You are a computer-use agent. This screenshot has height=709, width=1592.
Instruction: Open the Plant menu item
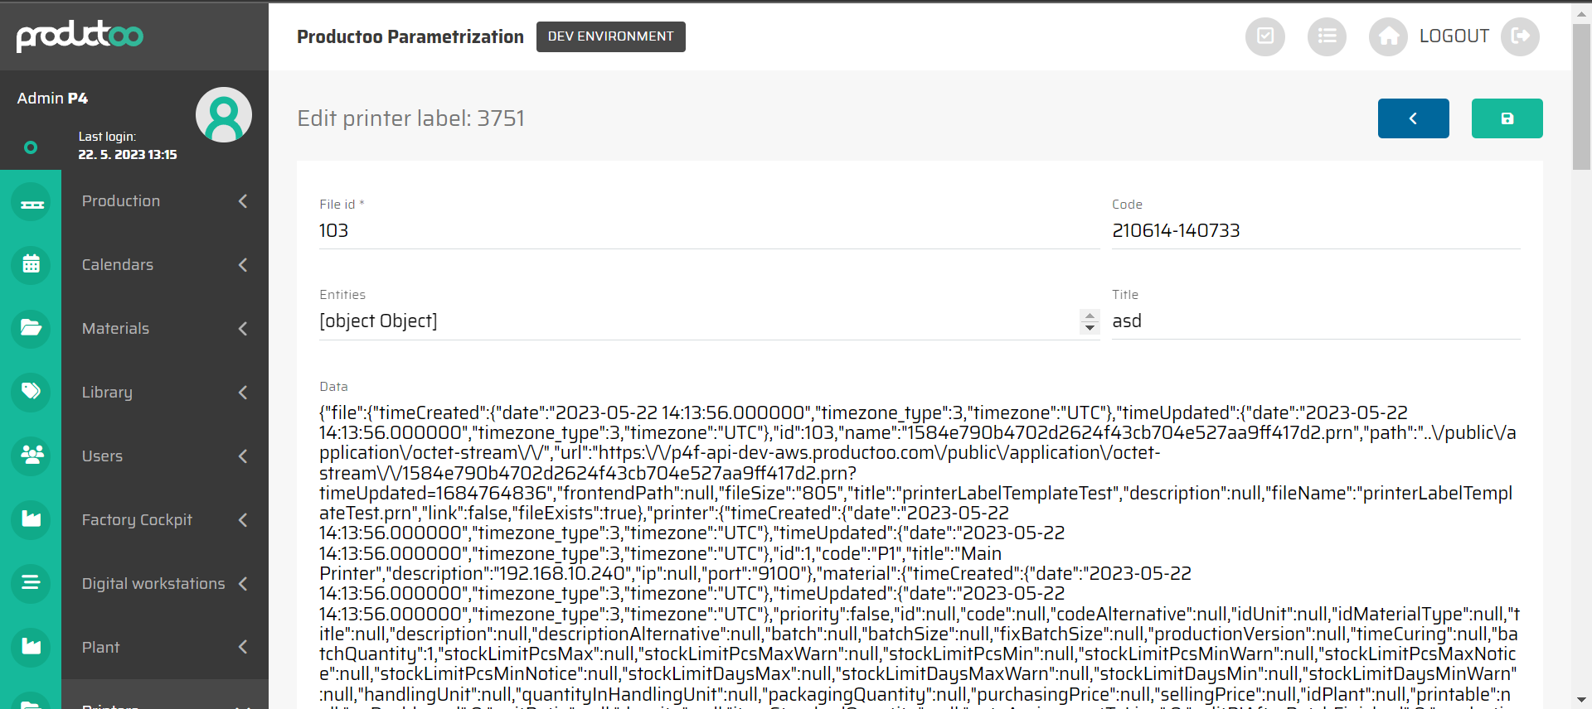[x=101, y=648]
